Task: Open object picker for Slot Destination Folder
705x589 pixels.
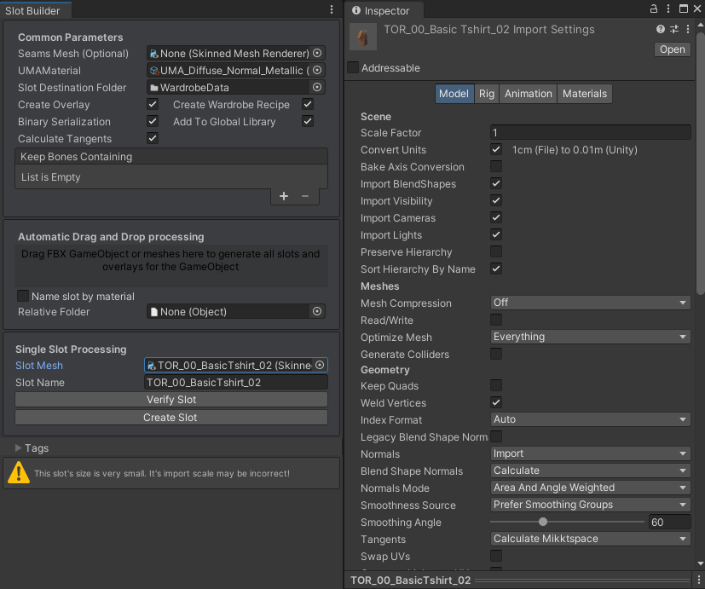Action: point(317,87)
